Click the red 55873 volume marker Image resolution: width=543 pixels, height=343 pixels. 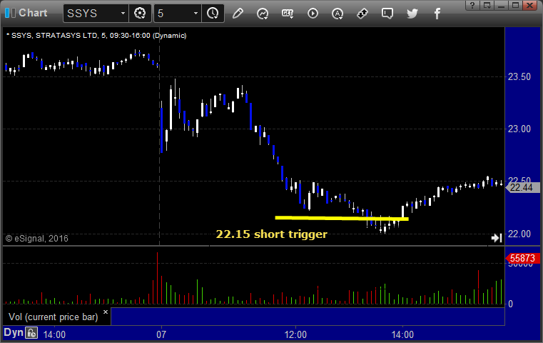tap(523, 259)
